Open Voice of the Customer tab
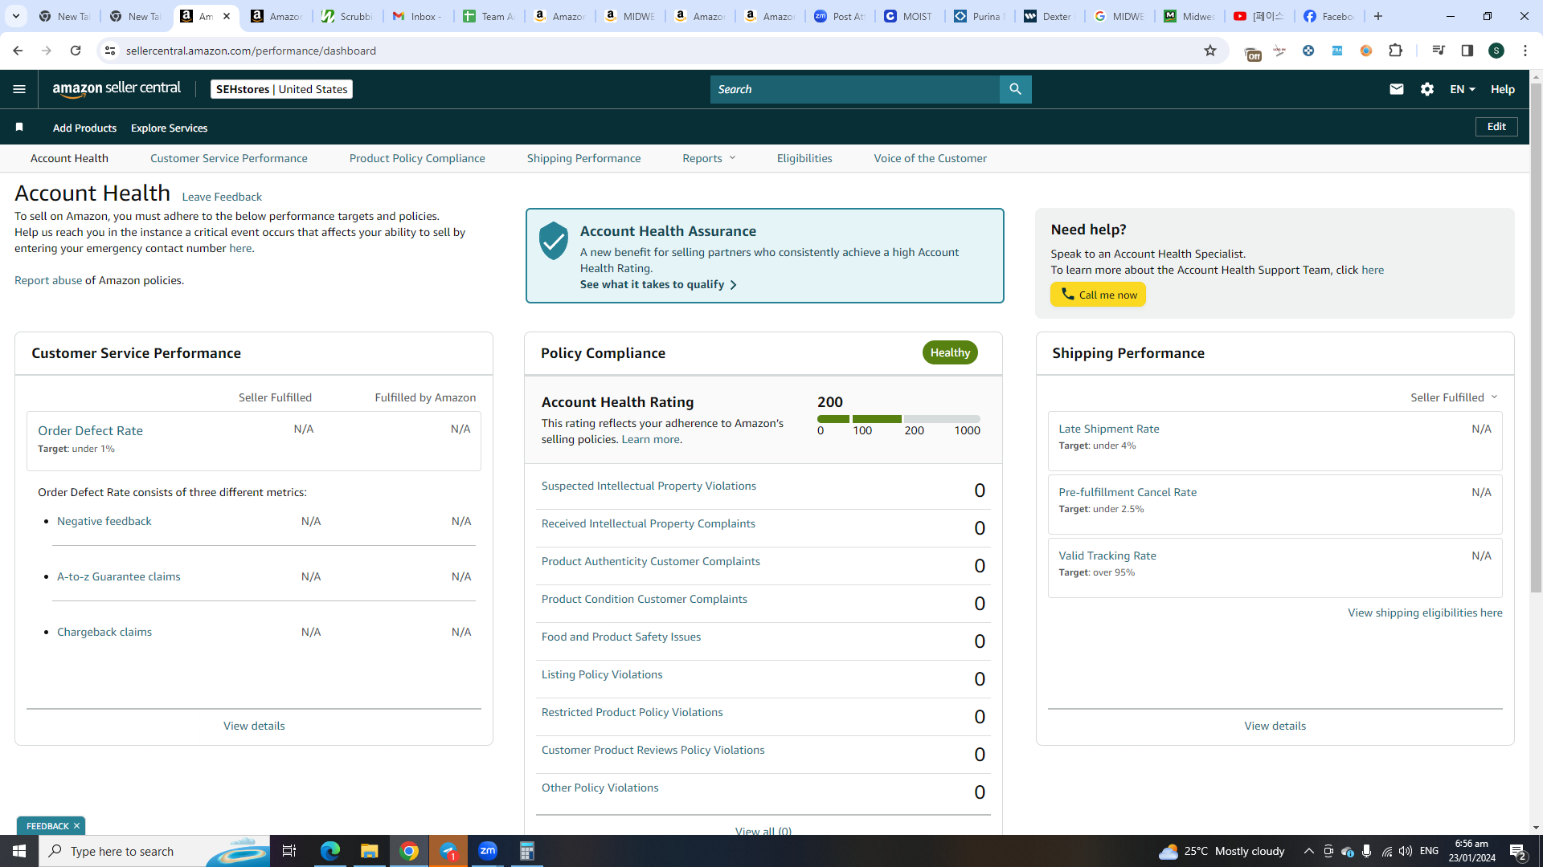Screen dimensions: 1543x867 (931, 158)
